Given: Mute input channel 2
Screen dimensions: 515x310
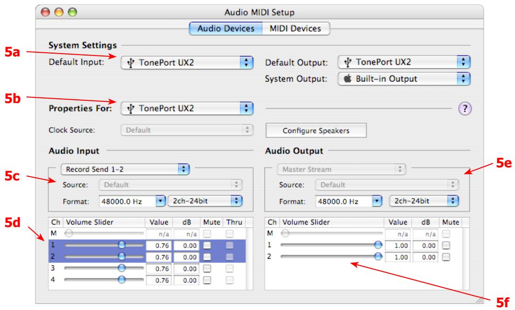Looking at the screenshot, I should coord(207,257).
